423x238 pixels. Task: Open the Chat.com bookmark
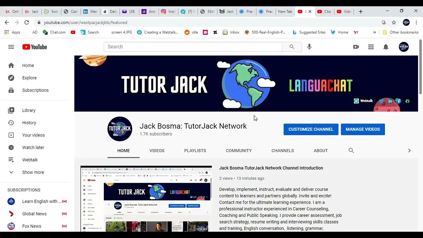point(54,32)
